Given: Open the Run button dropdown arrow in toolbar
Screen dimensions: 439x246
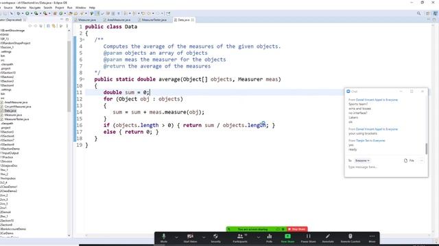Looking at the screenshot, I should pyautogui.click(x=31, y=14).
